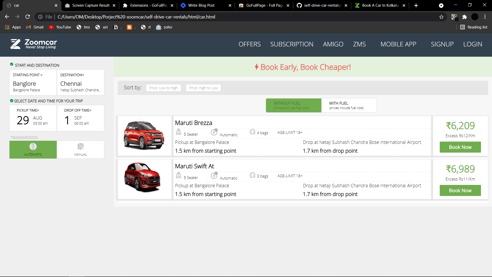Viewport: 492px width, 277px height.
Task: Open YouTube bookmark
Action: [x=60, y=27]
